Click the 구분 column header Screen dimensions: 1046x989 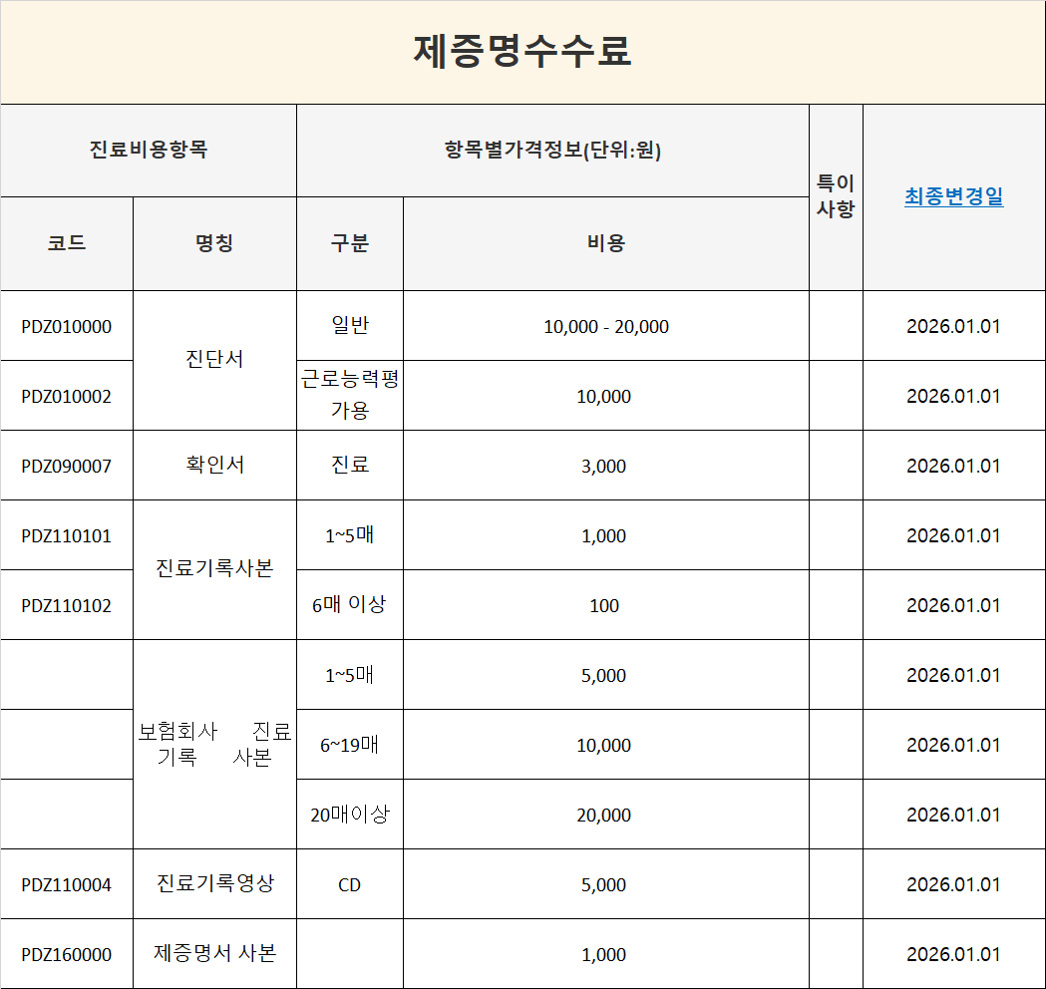[x=350, y=243]
